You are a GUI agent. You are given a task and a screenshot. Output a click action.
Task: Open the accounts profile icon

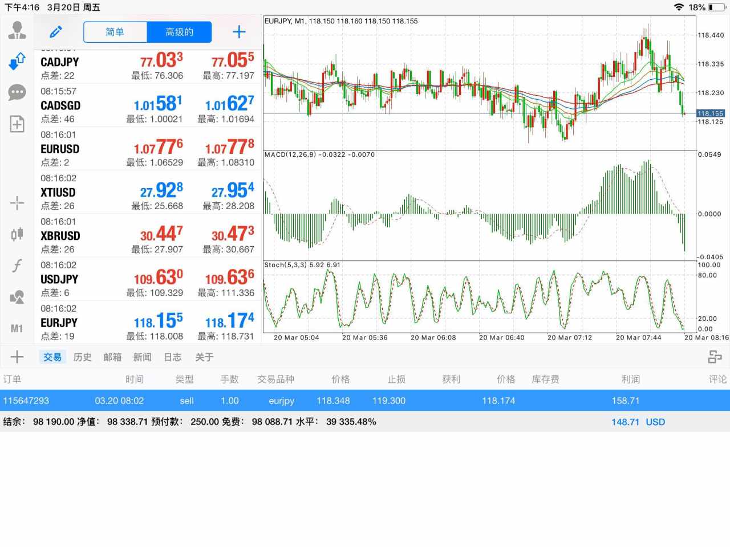[17, 30]
